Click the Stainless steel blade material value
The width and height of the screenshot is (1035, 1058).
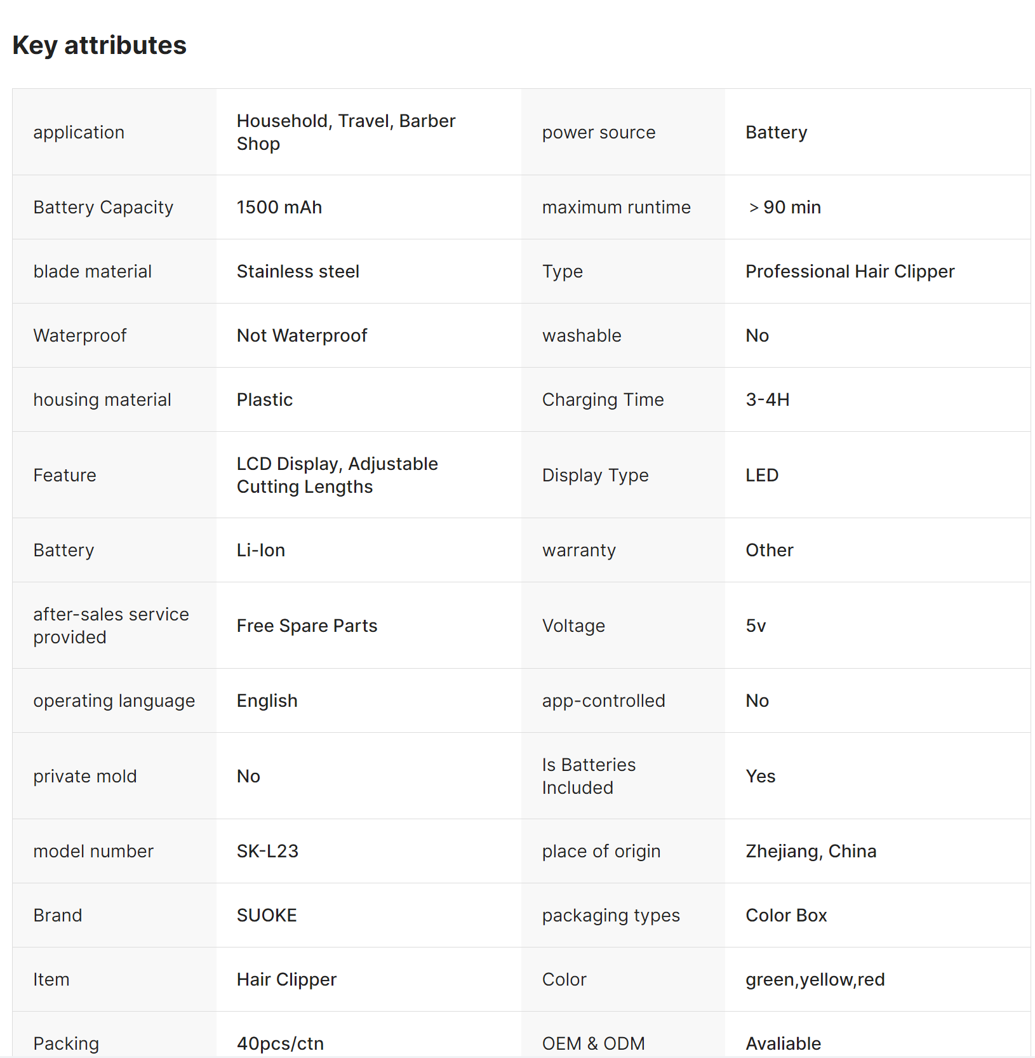tap(298, 271)
